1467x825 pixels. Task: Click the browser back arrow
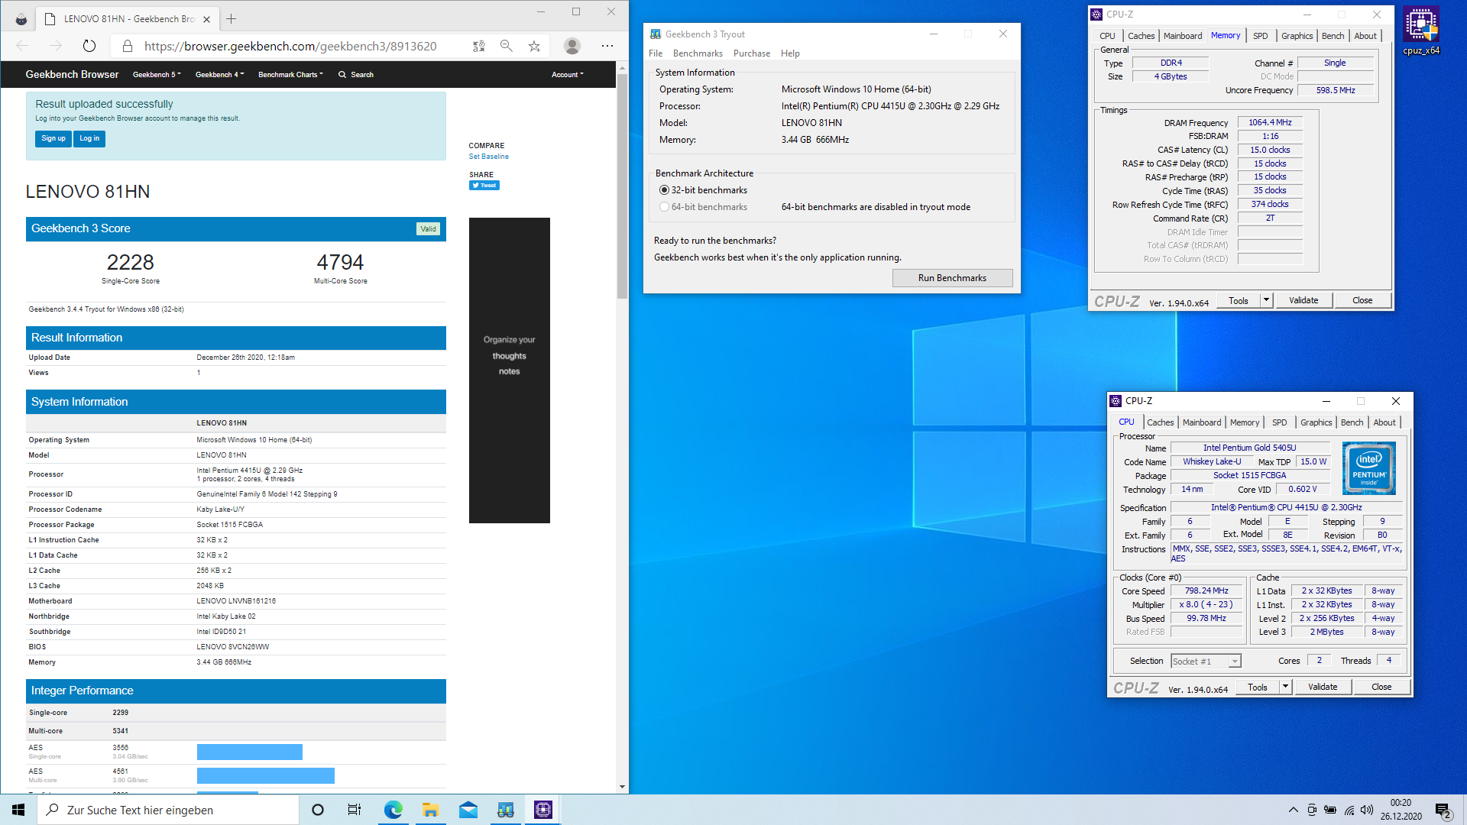tap(22, 46)
